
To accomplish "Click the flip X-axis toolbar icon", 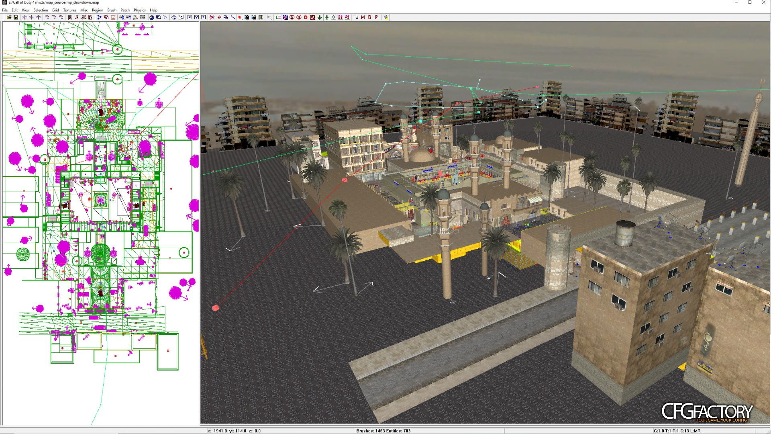I will tap(24, 17).
